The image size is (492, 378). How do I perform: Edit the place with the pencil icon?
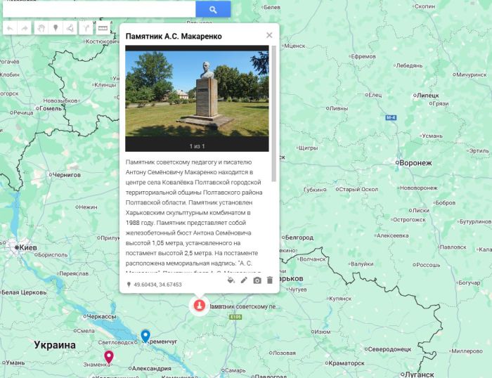pos(244,280)
